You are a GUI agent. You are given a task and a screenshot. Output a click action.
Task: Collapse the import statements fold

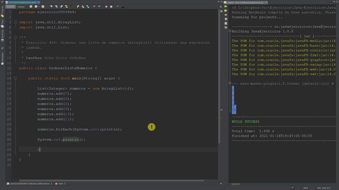click(15, 22)
